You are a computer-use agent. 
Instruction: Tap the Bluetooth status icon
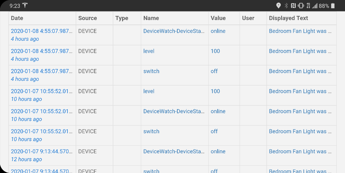pyautogui.click(x=286, y=6)
